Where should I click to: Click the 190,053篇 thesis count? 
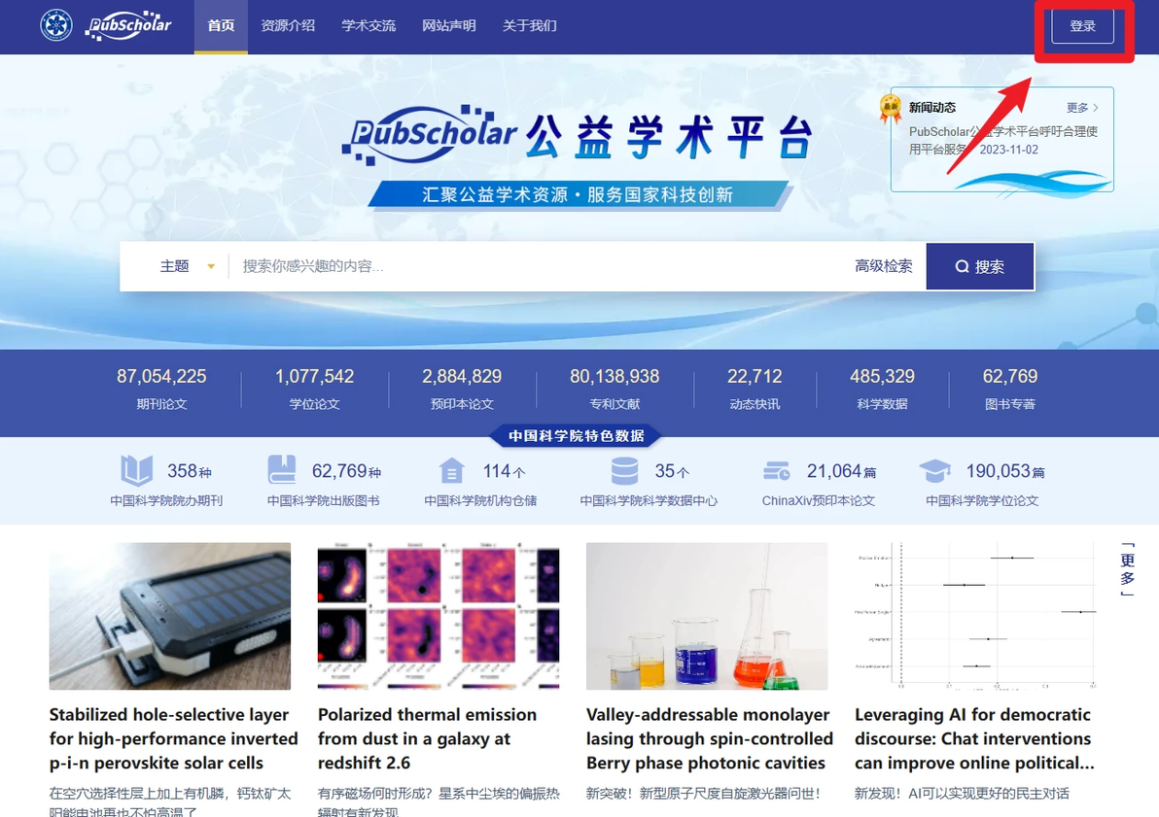pos(1005,471)
